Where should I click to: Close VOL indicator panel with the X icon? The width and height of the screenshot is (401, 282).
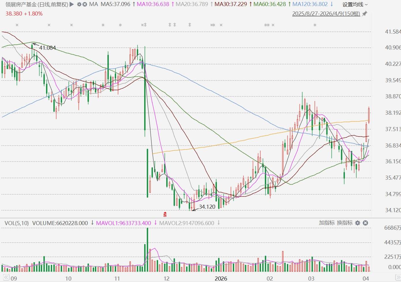pos(365,223)
